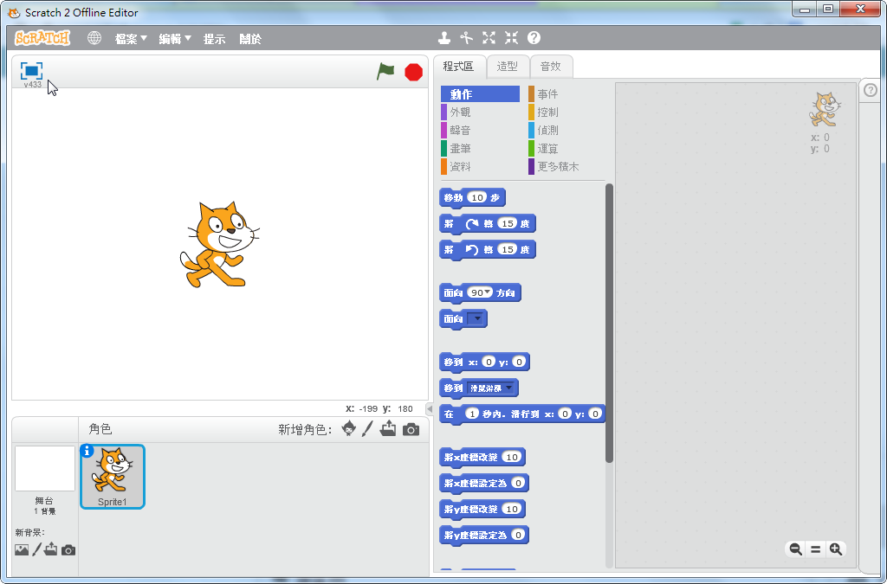Select the Sprite1 thumbnail in sprite list

pos(113,477)
